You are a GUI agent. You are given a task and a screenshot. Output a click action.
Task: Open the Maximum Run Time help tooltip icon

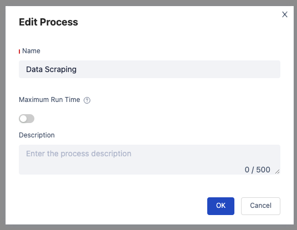[87, 100]
